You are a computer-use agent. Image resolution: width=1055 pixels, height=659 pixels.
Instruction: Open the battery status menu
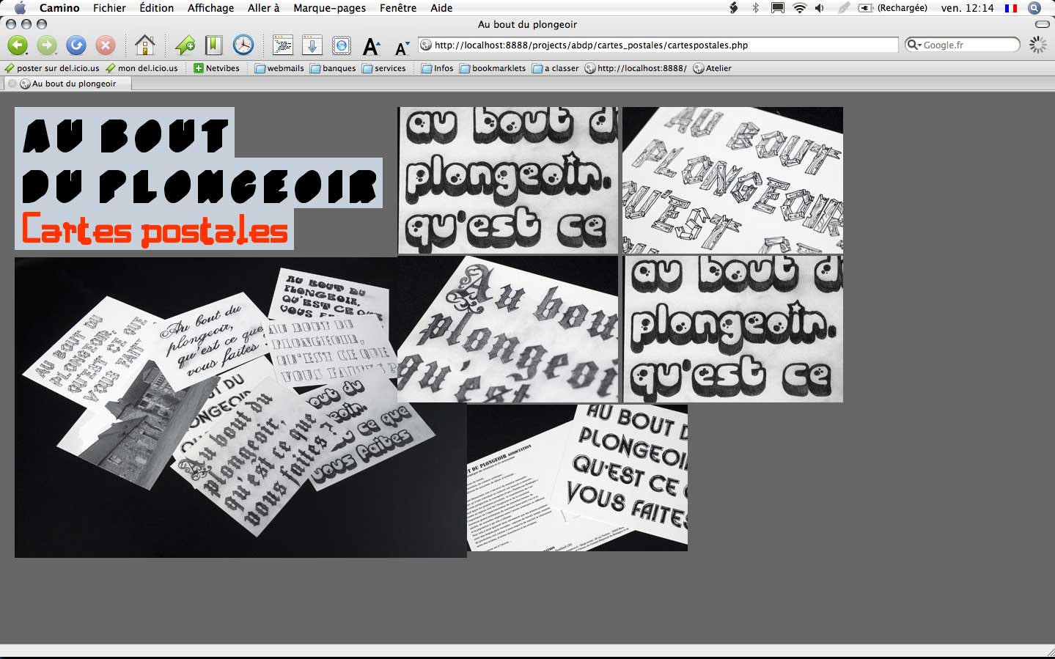click(892, 8)
